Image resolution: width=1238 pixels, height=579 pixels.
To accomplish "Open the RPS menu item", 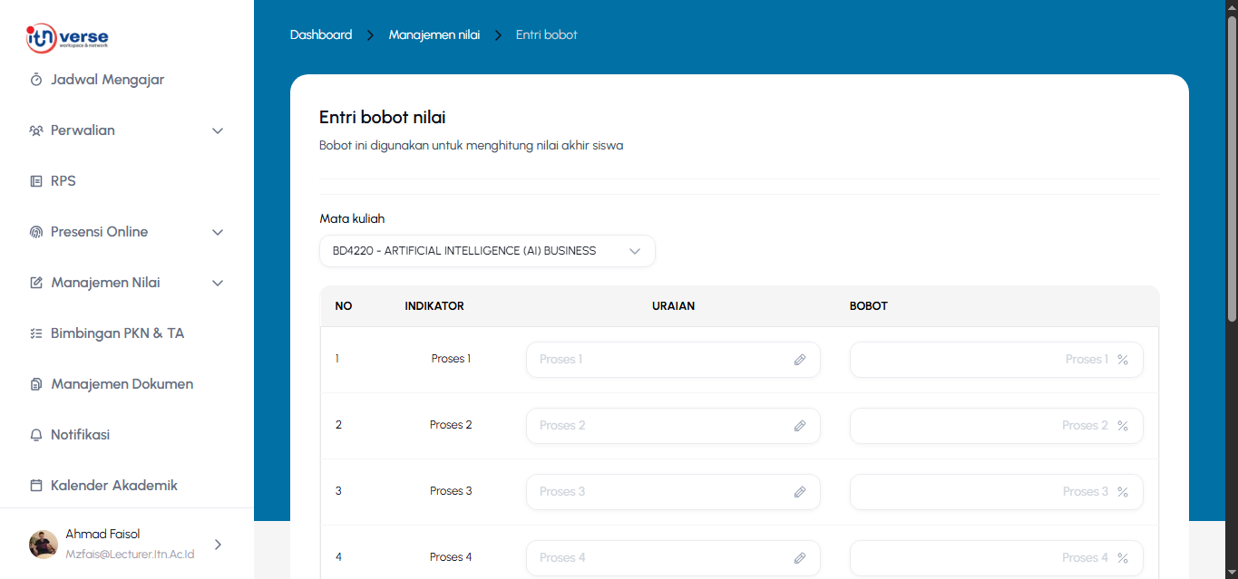I will pos(63,181).
